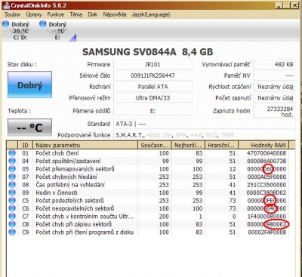Click the blue status orb of row C8
The height and width of the screenshot is (277, 302).
[x=12, y=224]
